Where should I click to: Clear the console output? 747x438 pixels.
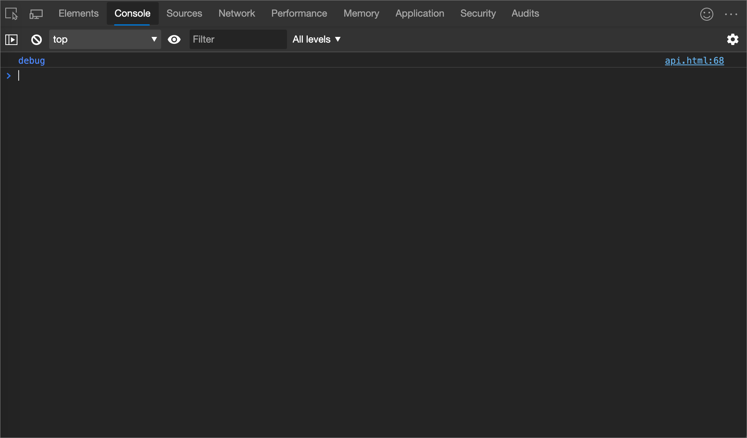(x=36, y=39)
